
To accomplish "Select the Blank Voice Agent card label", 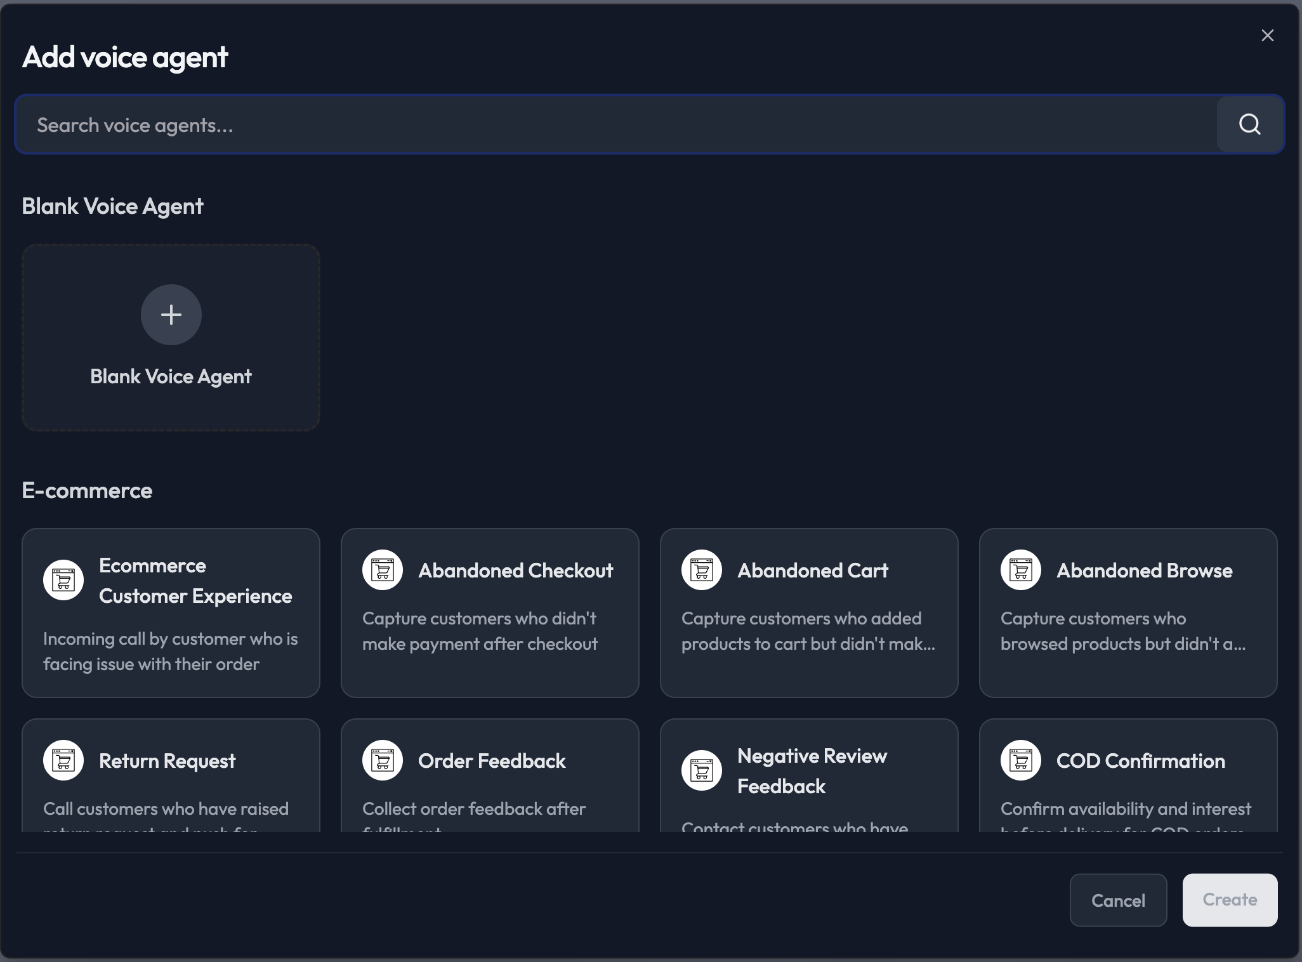I will [171, 376].
